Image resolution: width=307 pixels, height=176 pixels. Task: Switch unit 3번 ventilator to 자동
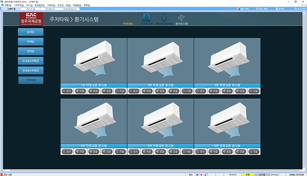point(254,91)
